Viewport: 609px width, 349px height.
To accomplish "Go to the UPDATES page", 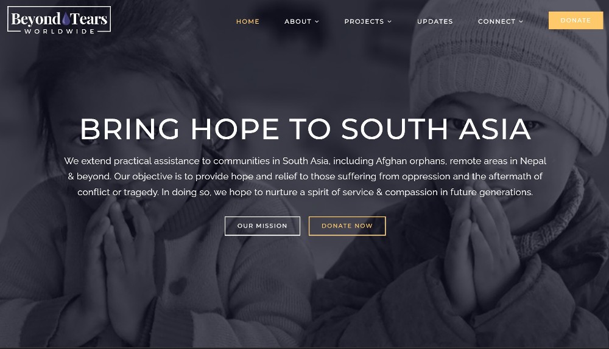I will [x=435, y=21].
